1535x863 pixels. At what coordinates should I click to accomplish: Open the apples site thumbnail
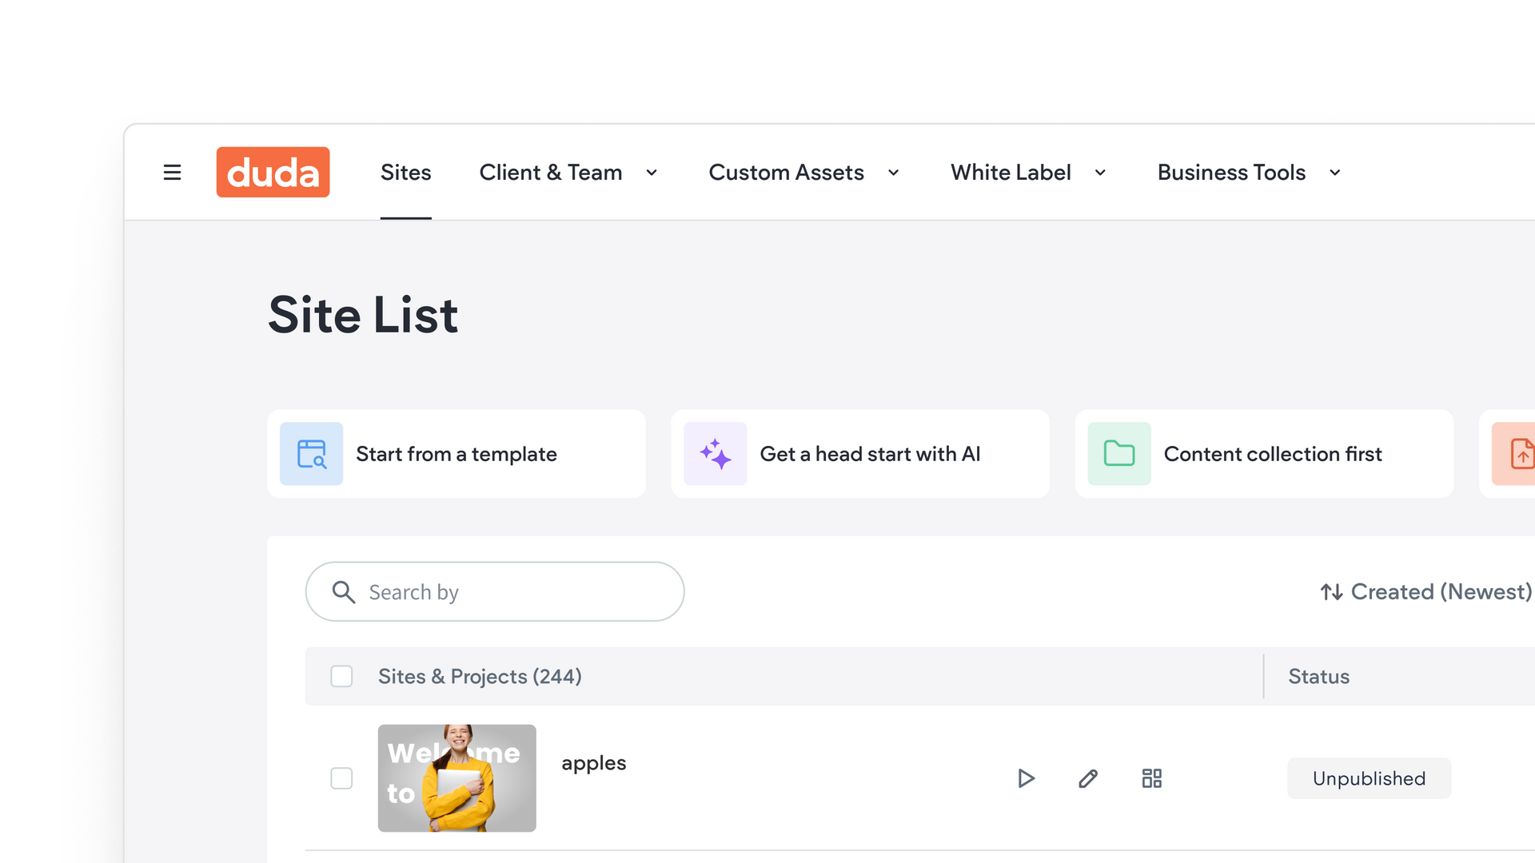point(457,778)
